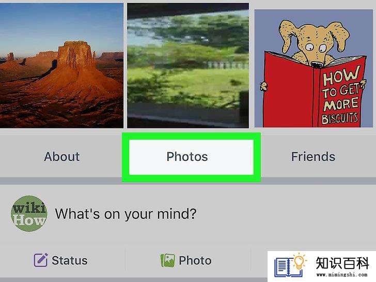Tap the wikiHow profile avatar
The height and width of the screenshot is (282, 376).
coord(29,213)
